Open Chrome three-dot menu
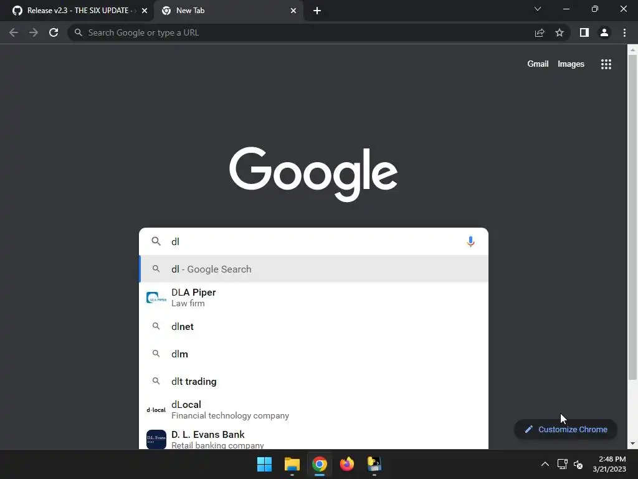The height and width of the screenshot is (479, 638). click(624, 32)
